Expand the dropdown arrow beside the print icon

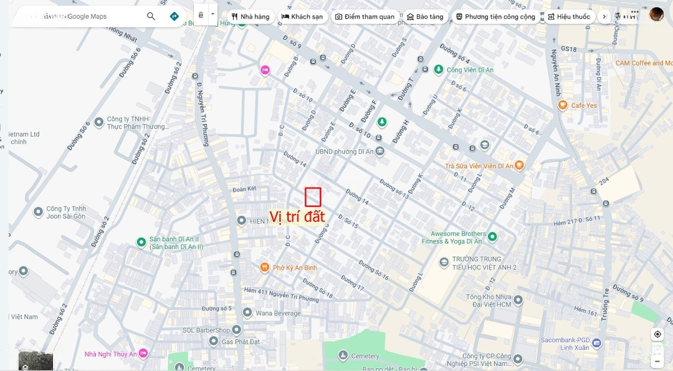coord(212,14)
